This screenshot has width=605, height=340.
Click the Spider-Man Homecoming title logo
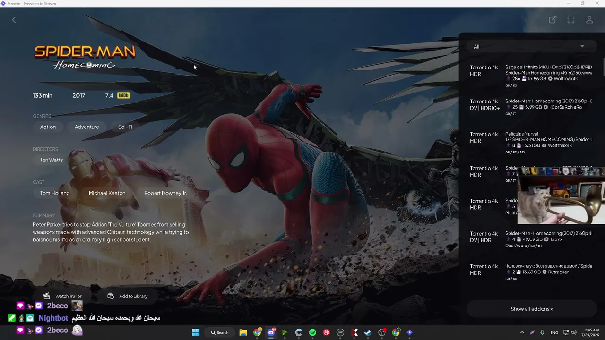point(85,57)
